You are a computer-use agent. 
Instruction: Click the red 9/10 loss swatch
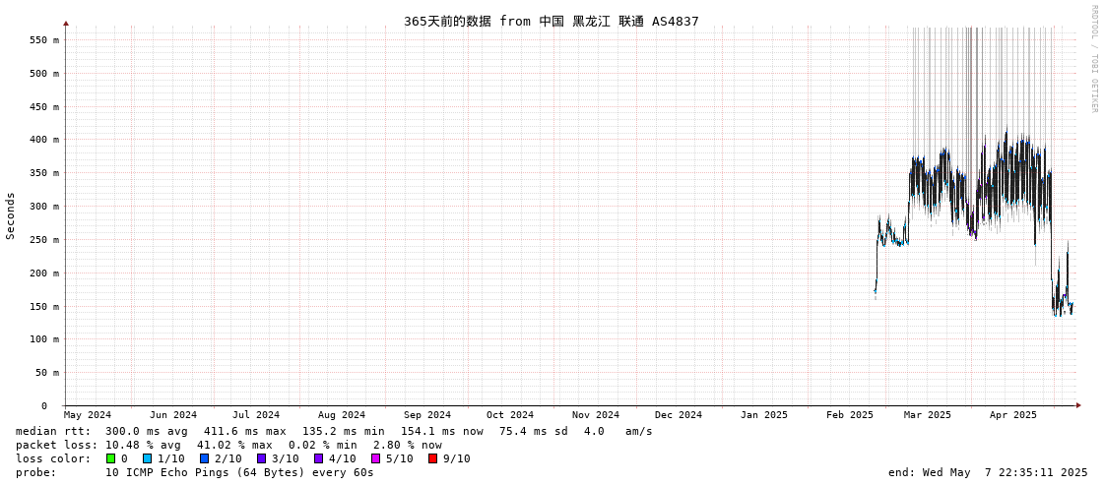tap(432, 458)
